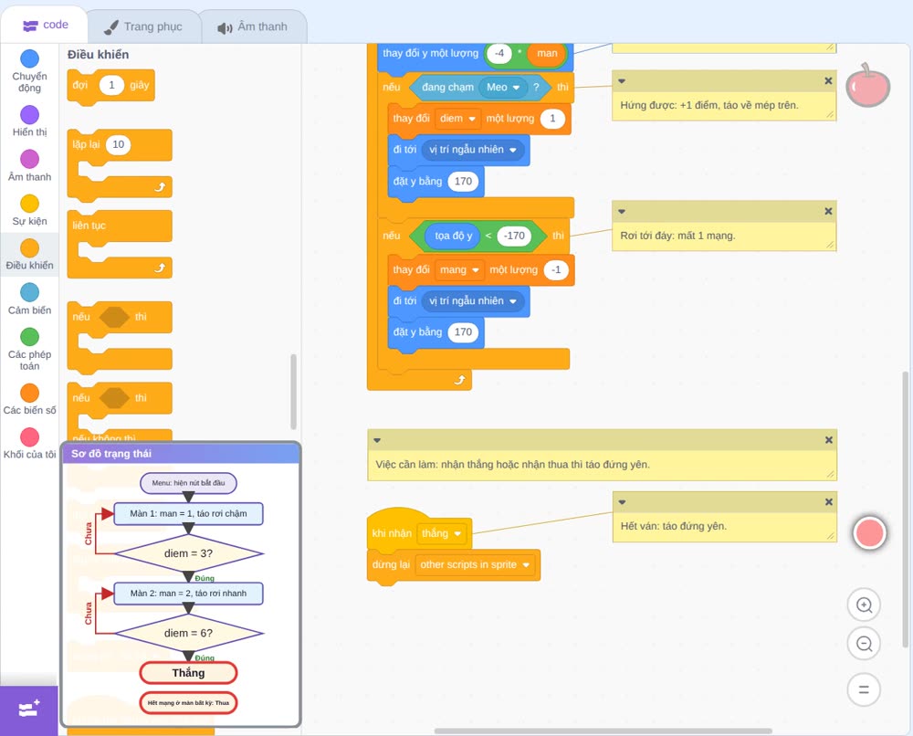Image resolution: width=913 pixels, height=736 pixels.
Task: Edit the -1 value in thay đổi mang
Action: [556, 270]
